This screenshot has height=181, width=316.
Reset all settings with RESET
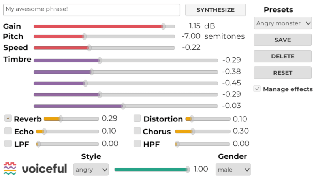[x=282, y=73]
